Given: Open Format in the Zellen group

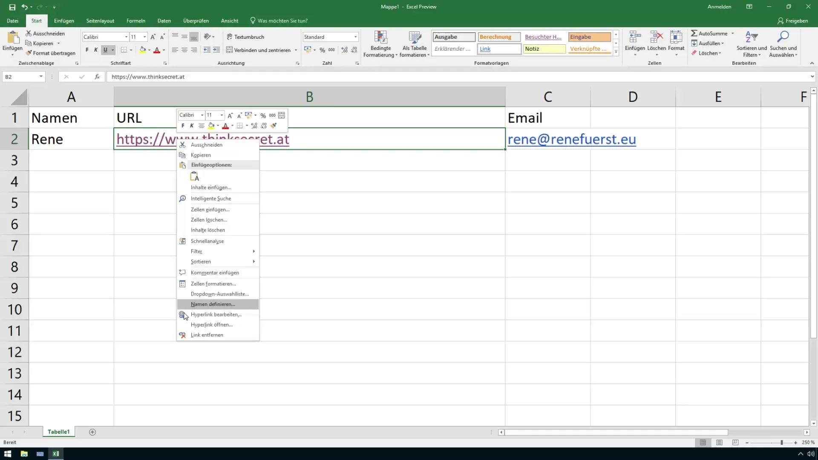Looking at the screenshot, I should pyautogui.click(x=676, y=44).
